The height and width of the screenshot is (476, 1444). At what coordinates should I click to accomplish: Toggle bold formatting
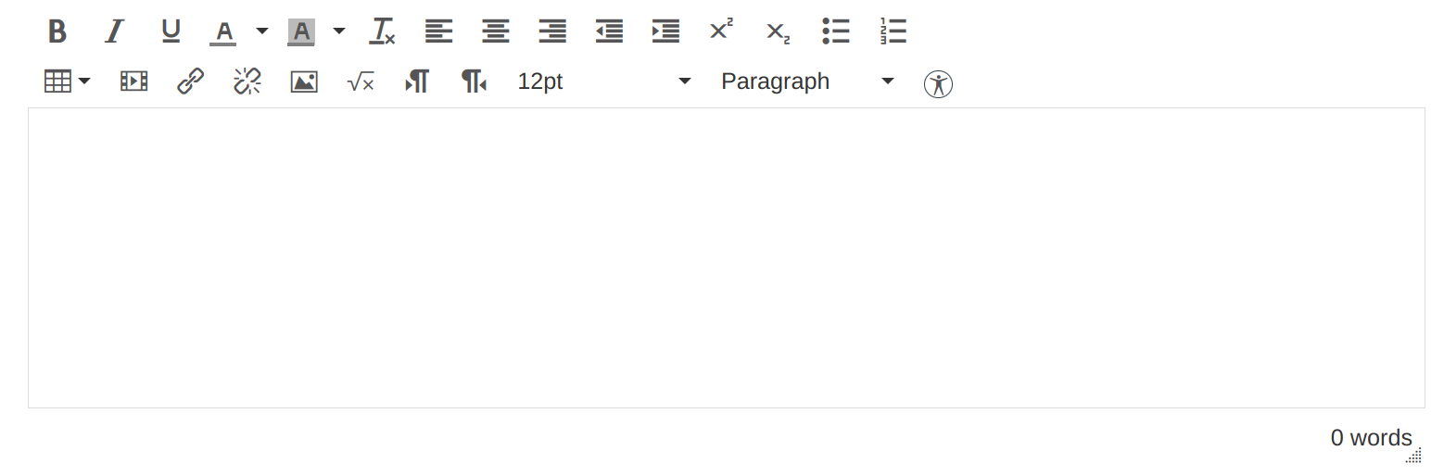(x=57, y=31)
